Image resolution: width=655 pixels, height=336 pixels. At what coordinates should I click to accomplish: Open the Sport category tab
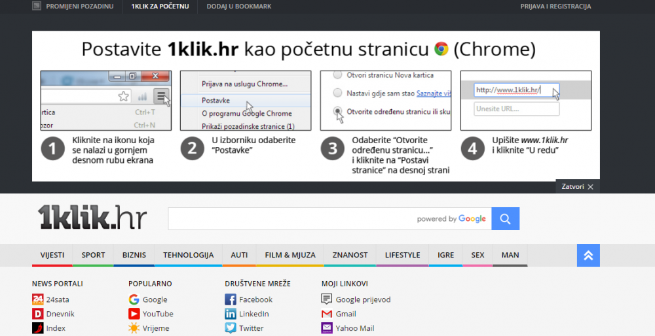(93, 255)
